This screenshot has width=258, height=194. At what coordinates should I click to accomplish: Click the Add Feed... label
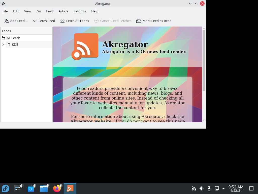[x=19, y=21]
